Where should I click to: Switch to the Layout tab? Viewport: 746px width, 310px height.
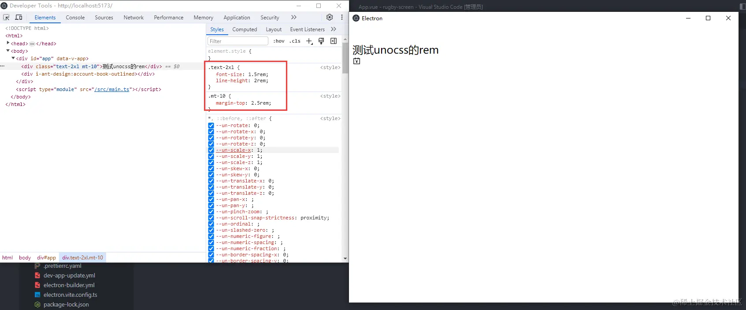click(274, 29)
